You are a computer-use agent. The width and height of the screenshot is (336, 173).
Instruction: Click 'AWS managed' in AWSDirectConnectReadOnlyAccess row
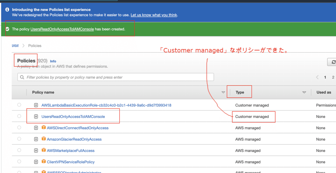click(x=248, y=128)
